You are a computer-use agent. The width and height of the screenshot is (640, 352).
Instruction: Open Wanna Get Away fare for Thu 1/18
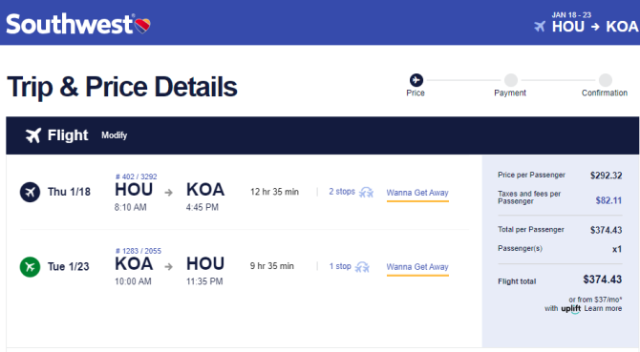click(417, 193)
